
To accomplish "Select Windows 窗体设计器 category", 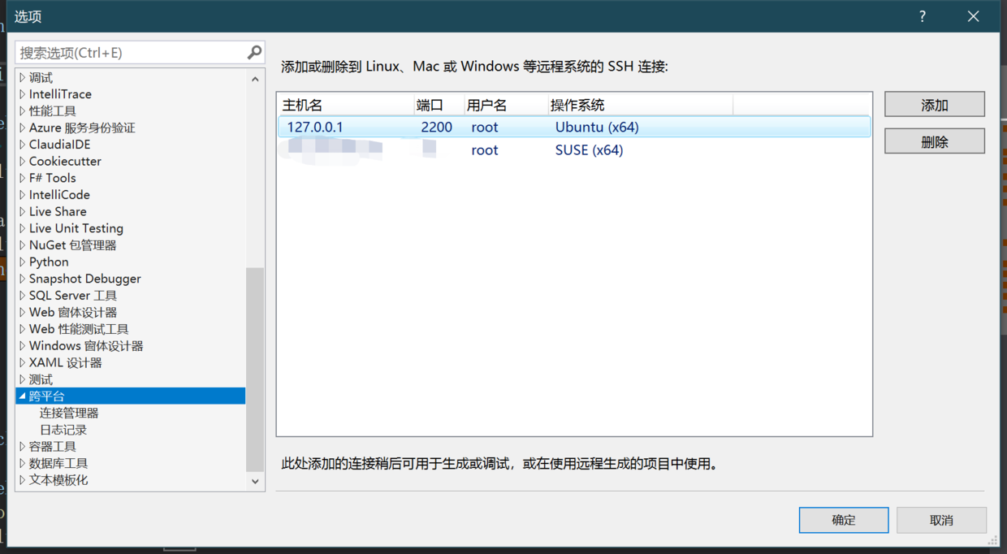I will 86,346.
